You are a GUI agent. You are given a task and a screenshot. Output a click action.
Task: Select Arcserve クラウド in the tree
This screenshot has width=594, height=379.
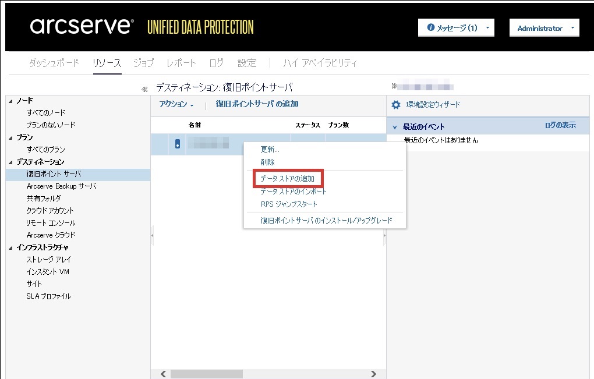tap(51, 235)
